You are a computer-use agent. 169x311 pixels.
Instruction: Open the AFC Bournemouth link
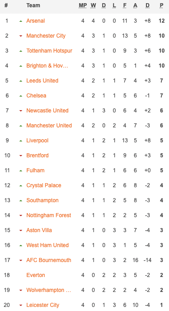[49, 260]
